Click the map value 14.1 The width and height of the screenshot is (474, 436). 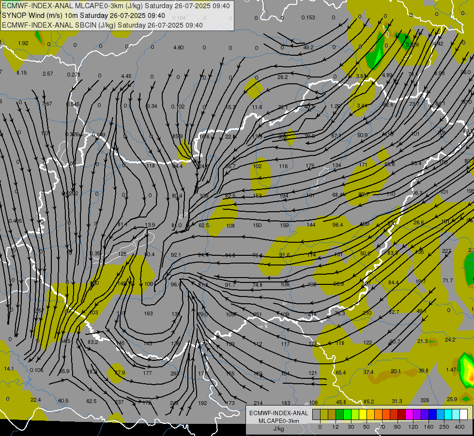[x=9, y=369]
